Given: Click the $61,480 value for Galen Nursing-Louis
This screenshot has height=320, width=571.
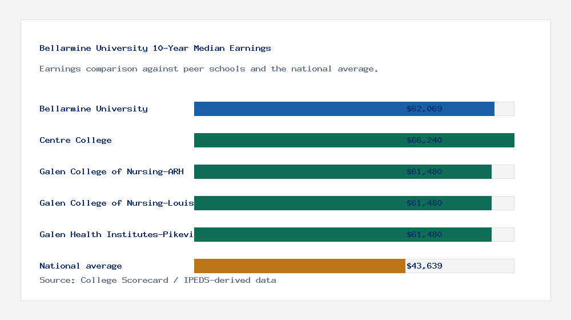Looking at the screenshot, I should (424, 203).
